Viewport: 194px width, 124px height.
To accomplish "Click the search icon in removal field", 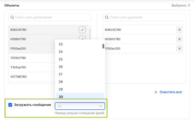I will [107, 17].
